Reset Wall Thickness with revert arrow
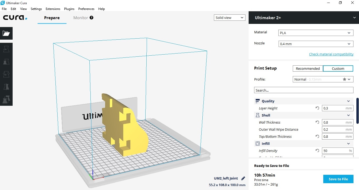Image resolution: width=359 pixels, height=190 pixels. 317,122
